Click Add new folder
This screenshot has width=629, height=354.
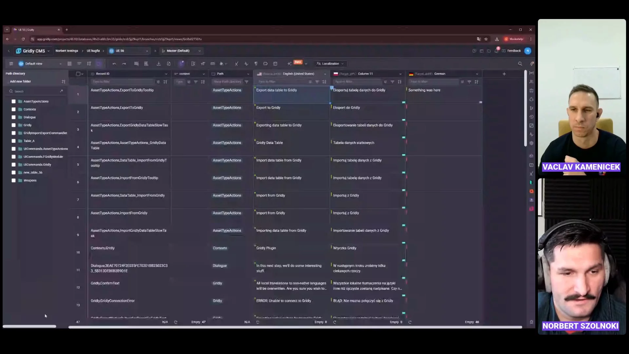pyautogui.click(x=20, y=81)
